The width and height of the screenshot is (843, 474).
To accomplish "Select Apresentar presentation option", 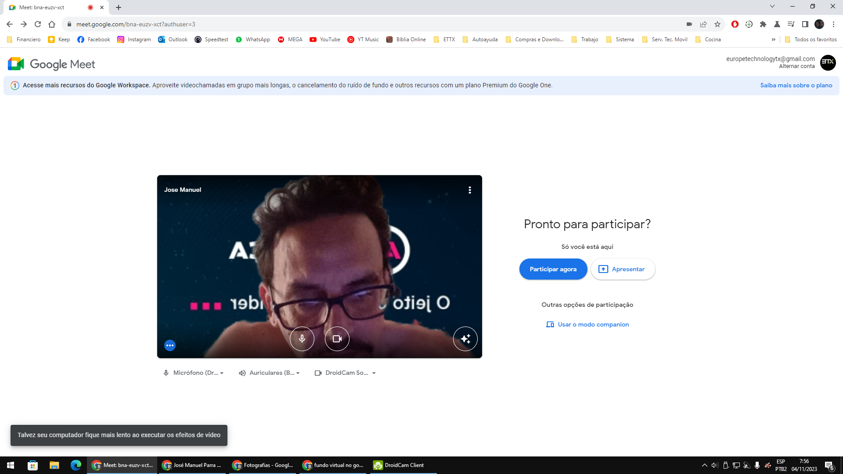I will [x=623, y=269].
